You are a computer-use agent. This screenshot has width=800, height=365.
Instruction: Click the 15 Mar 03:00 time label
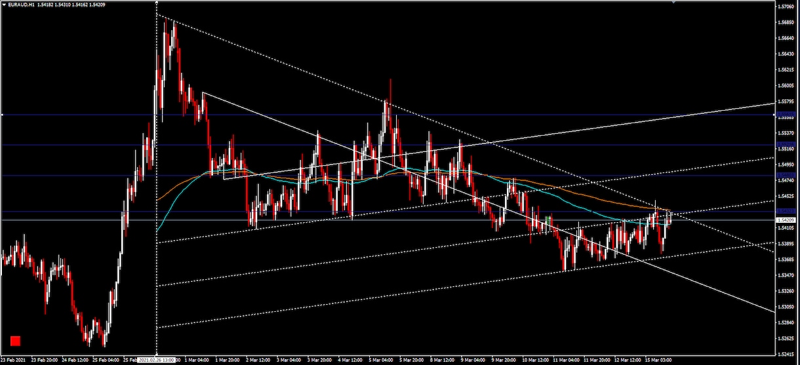(658, 360)
